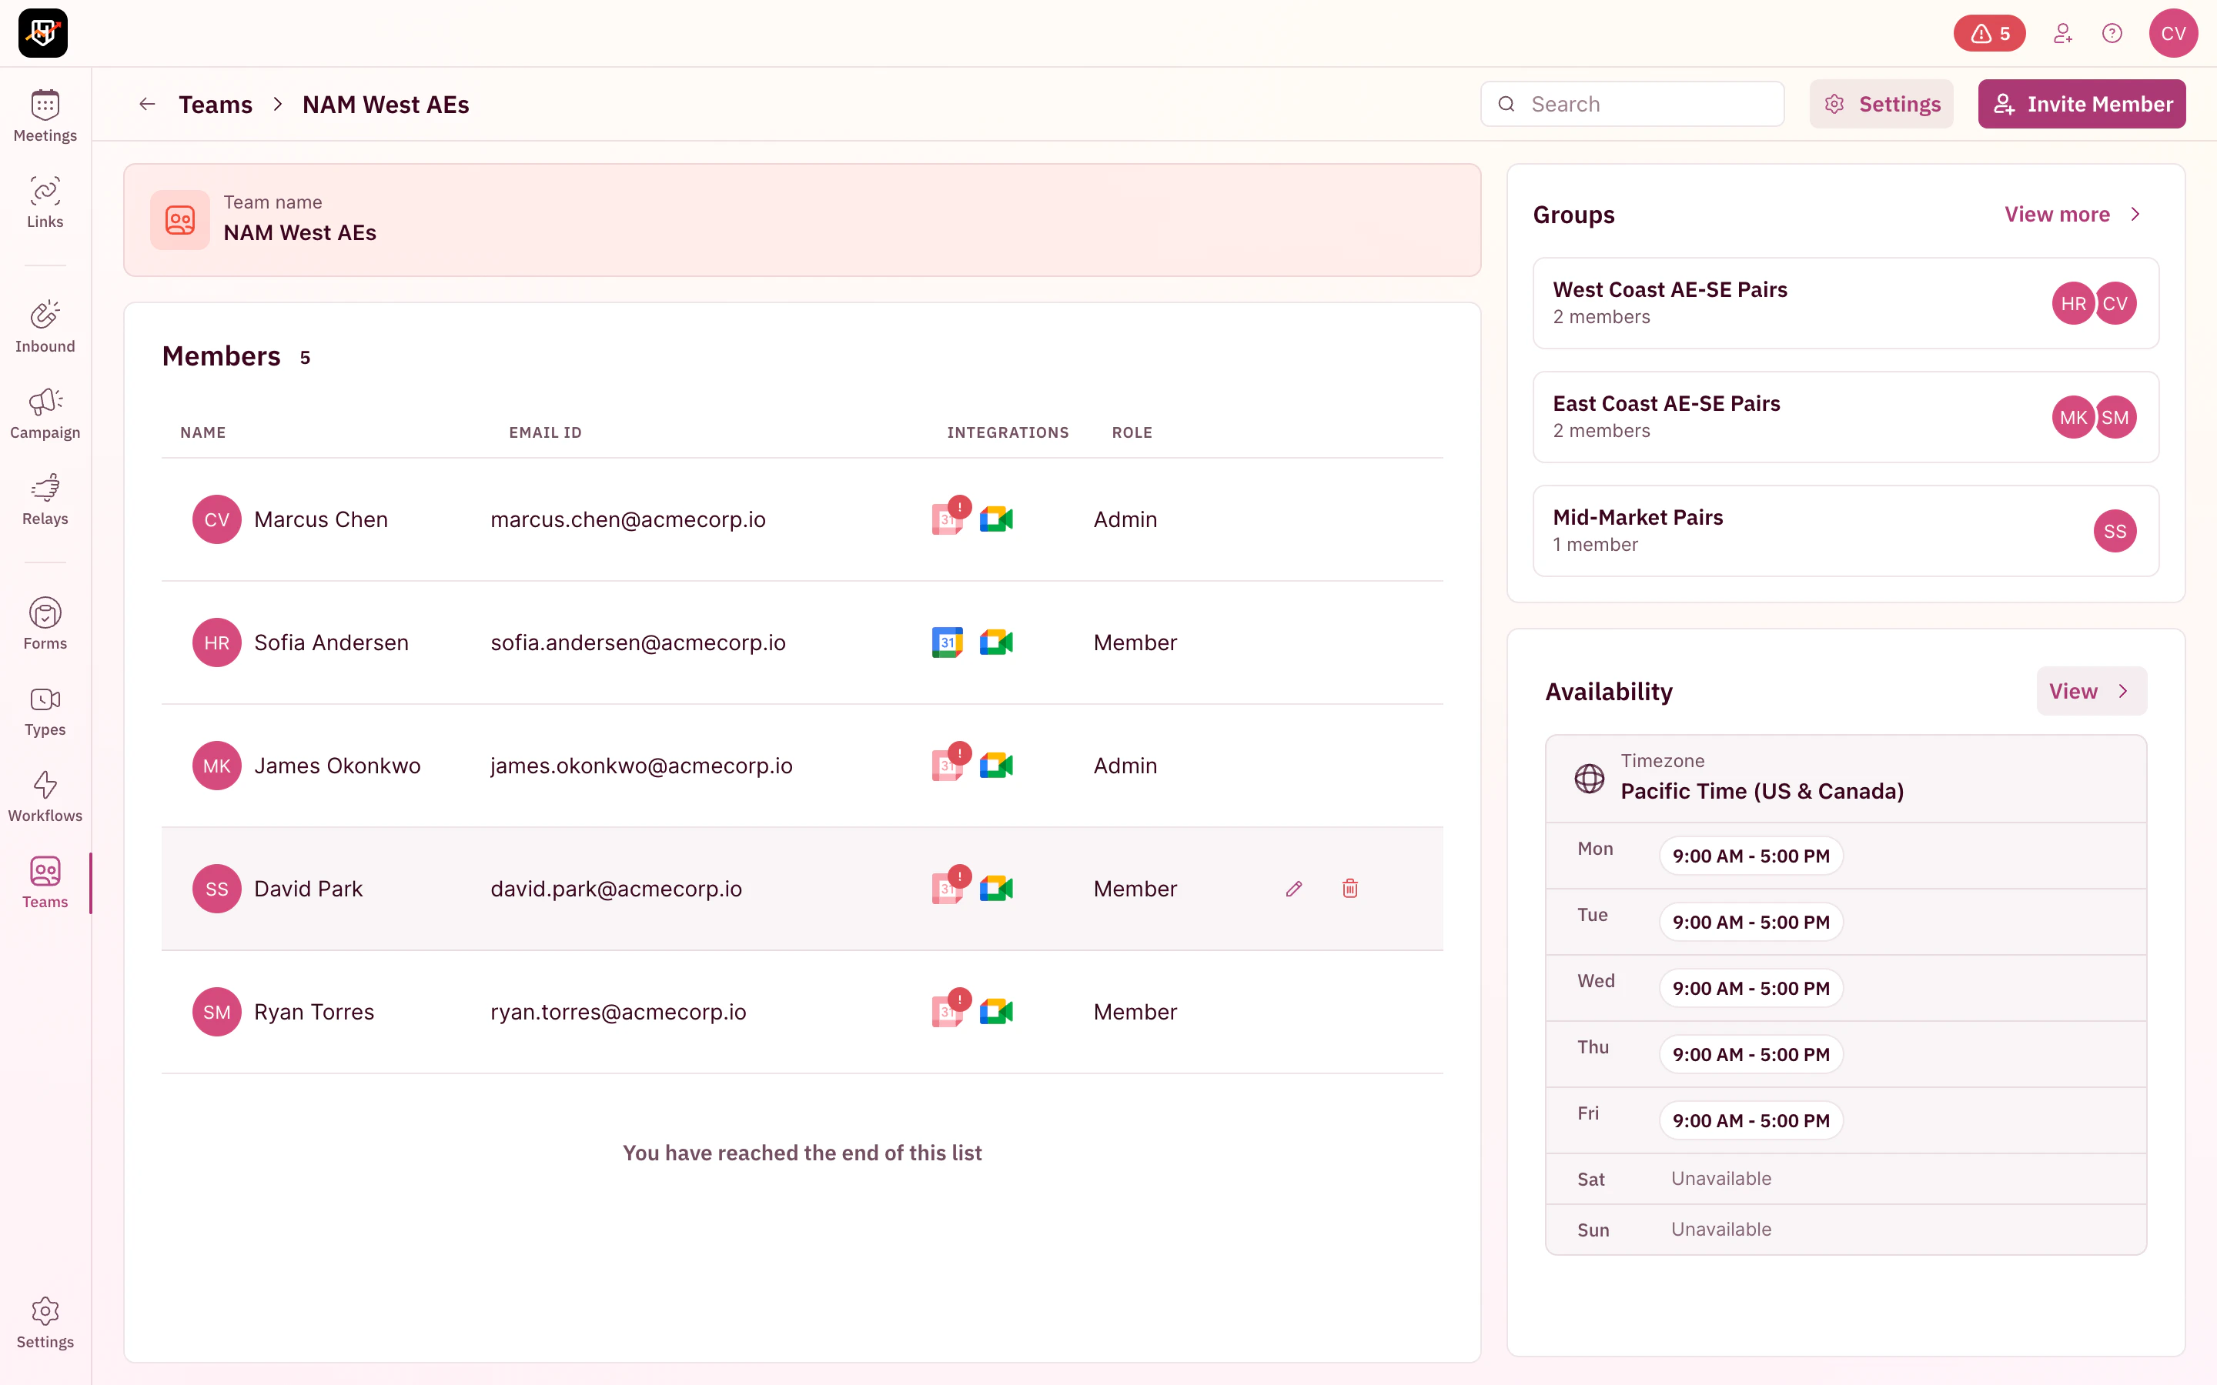
Task: Open the alerts badge showing 5
Action: tap(1989, 34)
